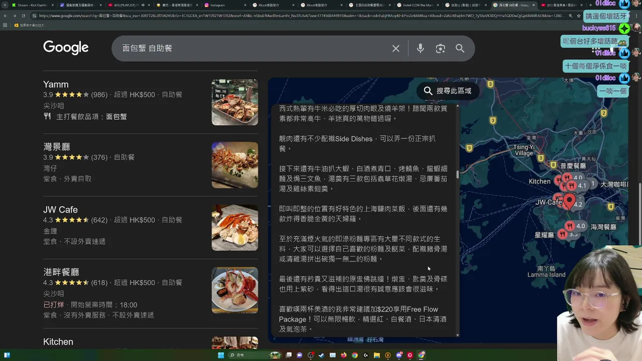Launch Firefox from the taskbar
The width and height of the screenshot is (642, 361).
point(344,355)
